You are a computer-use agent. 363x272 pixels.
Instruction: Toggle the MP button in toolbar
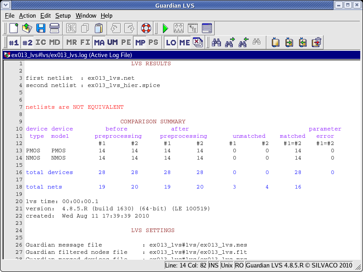(x=140, y=43)
